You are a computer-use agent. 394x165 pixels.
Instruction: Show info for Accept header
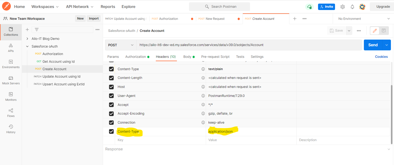pyautogui.click(x=203, y=105)
